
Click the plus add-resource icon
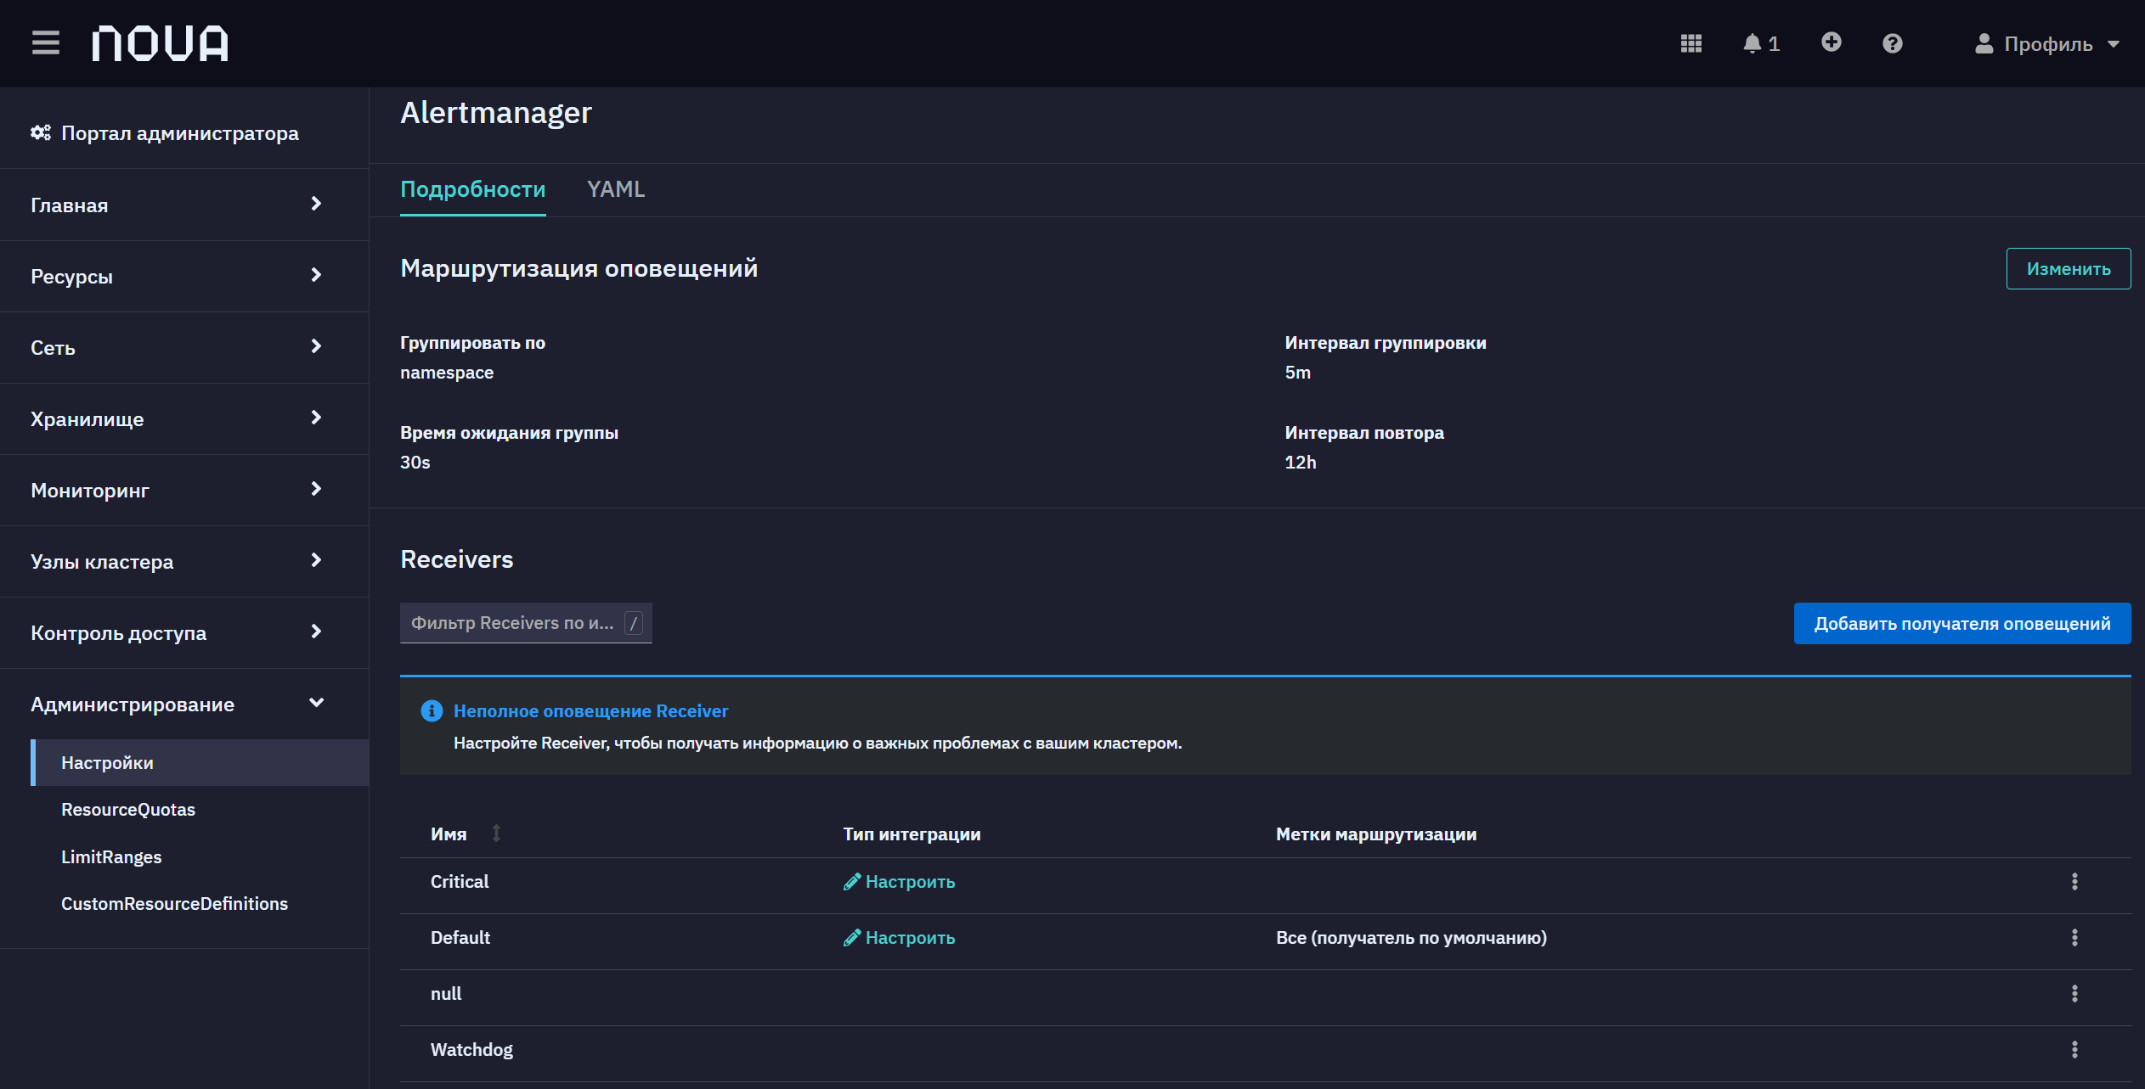click(x=1831, y=42)
